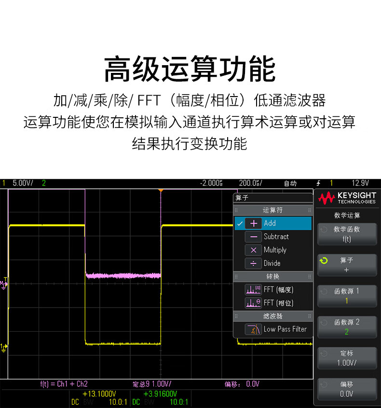Choose Divide in the operator menu
The height and width of the screenshot is (408, 381).
[273, 263]
